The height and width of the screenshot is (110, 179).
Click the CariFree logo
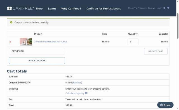click(20, 8)
